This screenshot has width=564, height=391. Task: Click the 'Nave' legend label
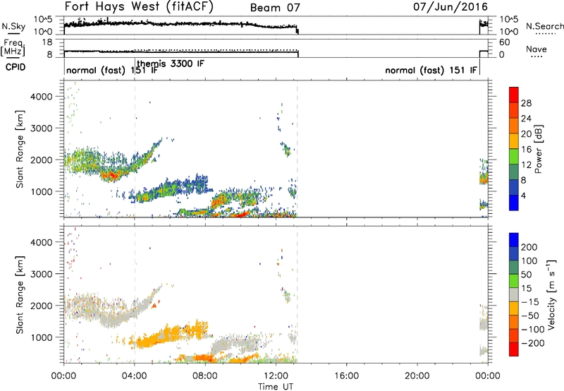[x=537, y=49]
